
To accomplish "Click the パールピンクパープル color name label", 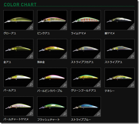I will point(50,91).
